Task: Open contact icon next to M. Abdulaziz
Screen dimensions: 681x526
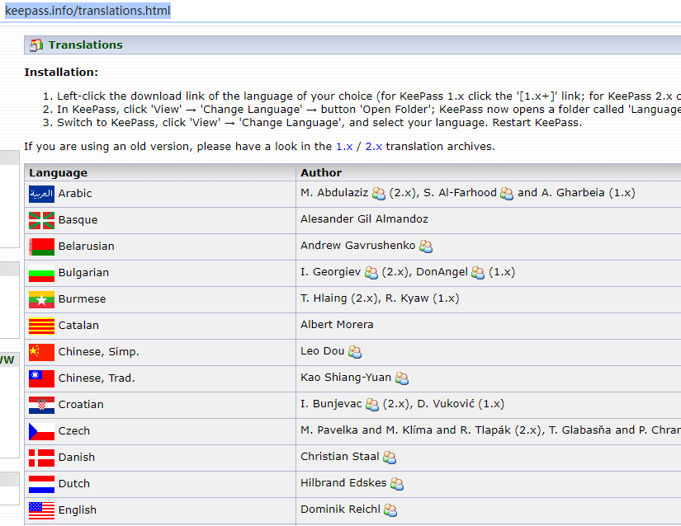Action: (x=379, y=194)
